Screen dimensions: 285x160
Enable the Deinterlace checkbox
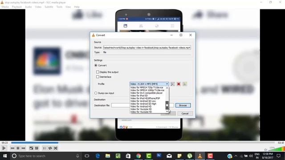98,77
